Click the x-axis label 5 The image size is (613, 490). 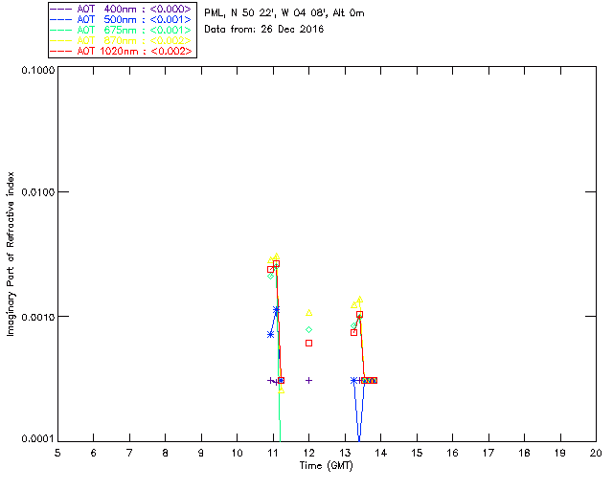pyautogui.click(x=57, y=453)
